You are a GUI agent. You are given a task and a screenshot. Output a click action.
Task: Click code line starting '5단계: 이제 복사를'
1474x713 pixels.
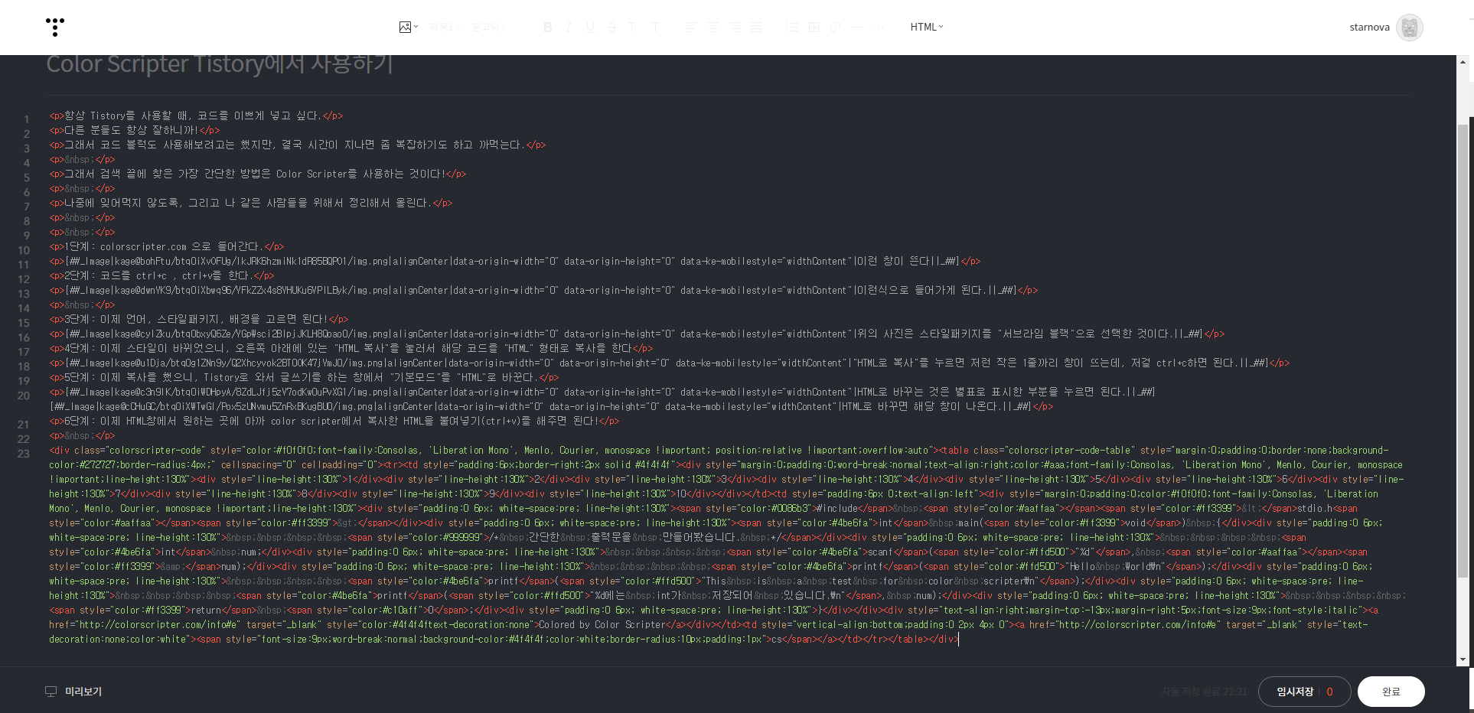point(305,377)
